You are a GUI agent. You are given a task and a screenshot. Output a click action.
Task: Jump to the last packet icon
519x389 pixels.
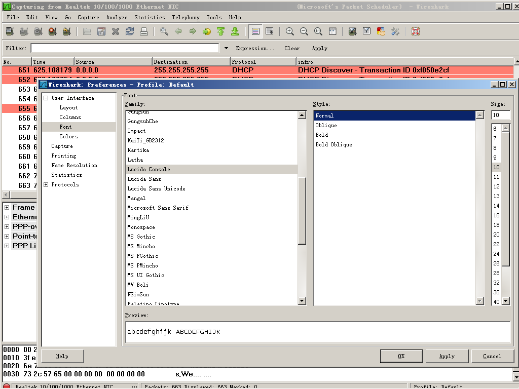(235, 31)
